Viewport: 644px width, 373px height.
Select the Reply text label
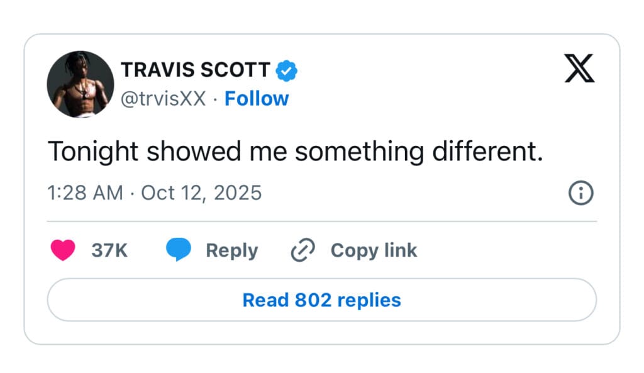231,250
